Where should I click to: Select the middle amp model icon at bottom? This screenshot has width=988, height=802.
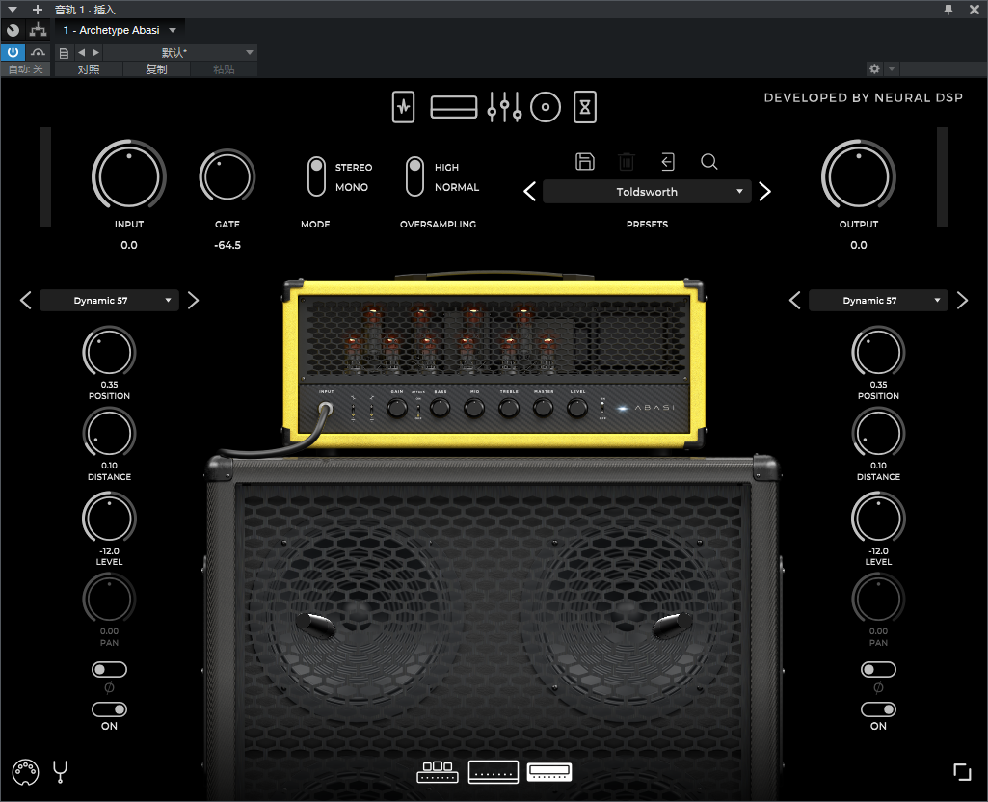point(494,772)
